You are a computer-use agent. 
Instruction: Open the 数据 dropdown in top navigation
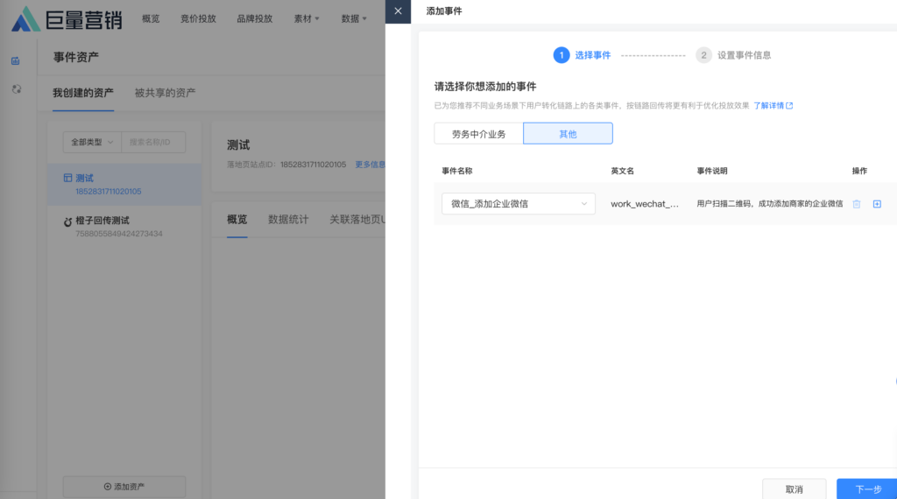point(354,18)
